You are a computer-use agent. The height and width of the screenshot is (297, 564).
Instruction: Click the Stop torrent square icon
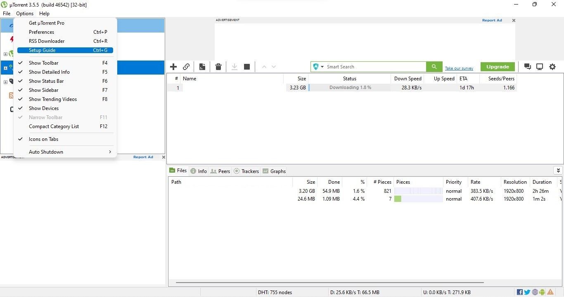[247, 67]
